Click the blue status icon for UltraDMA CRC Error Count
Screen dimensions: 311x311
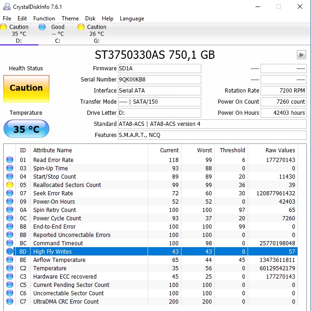[x=10, y=302]
